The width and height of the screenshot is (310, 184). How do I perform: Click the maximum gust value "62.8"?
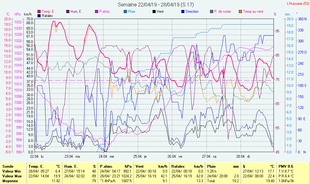[x=200, y=176]
